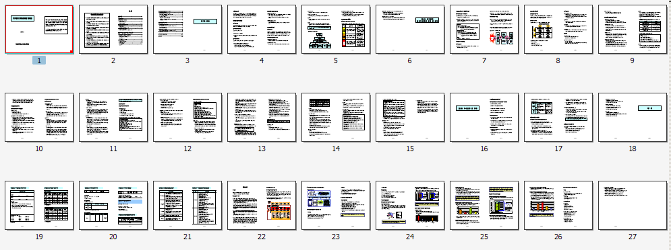This screenshot has width=671, height=250.
Task: Click the page number label 27
Action: [x=633, y=237]
